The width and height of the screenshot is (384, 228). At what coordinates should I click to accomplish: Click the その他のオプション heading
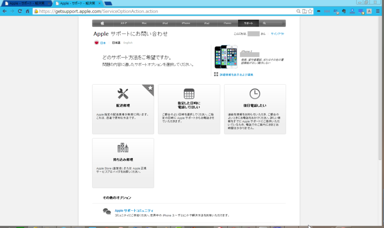coord(117,198)
